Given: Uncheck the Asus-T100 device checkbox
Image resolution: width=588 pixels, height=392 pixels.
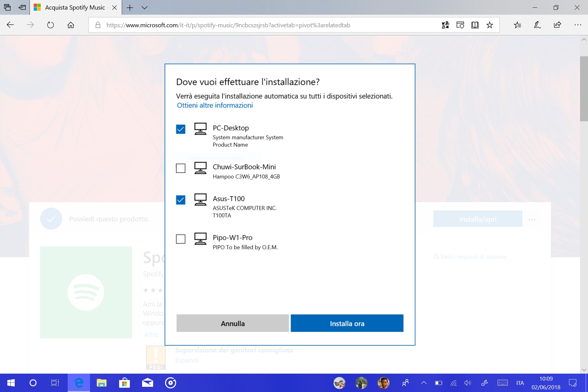Looking at the screenshot, I should coord(181,200).
